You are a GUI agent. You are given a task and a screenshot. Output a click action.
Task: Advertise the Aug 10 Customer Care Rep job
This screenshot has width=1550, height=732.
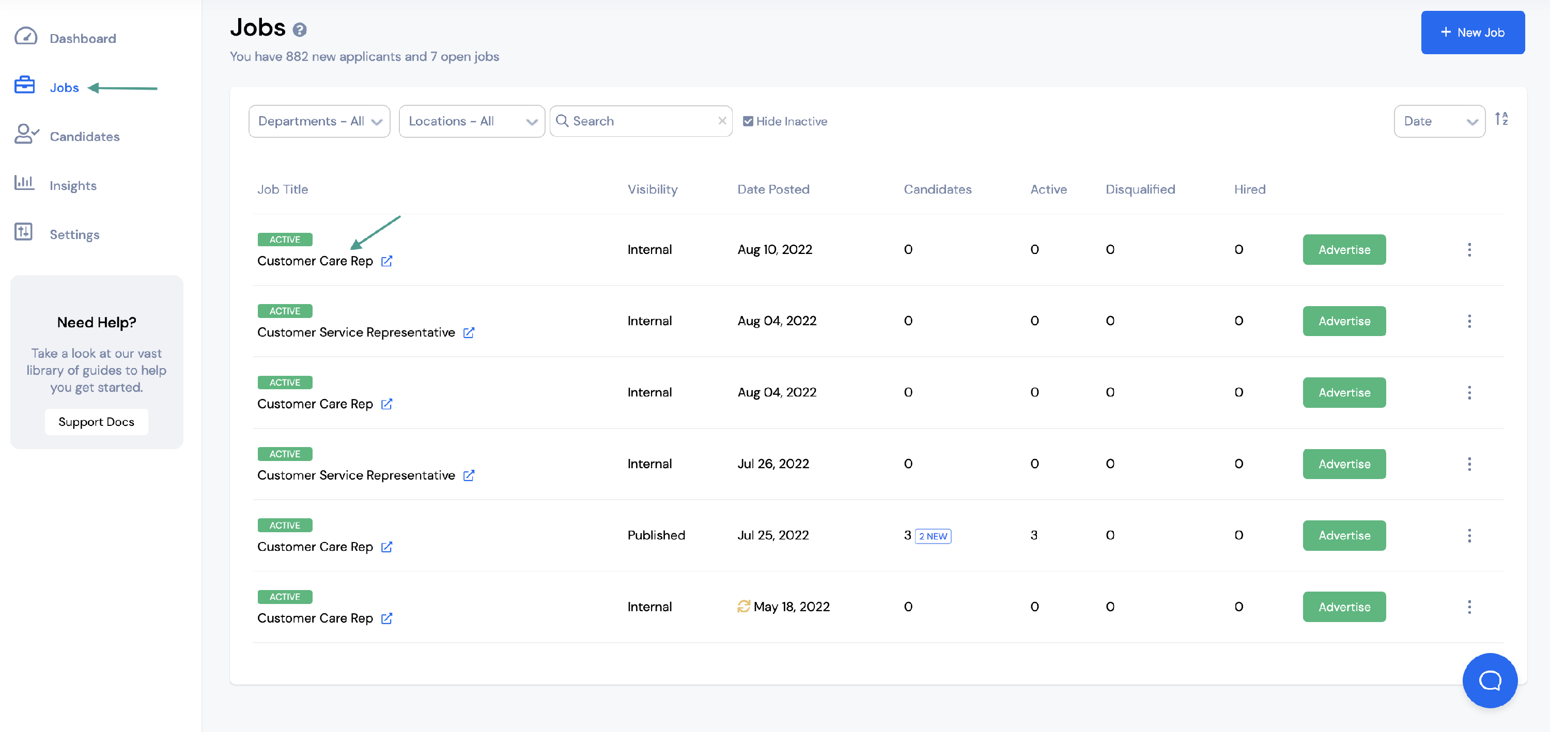[x=1344, y=250]
